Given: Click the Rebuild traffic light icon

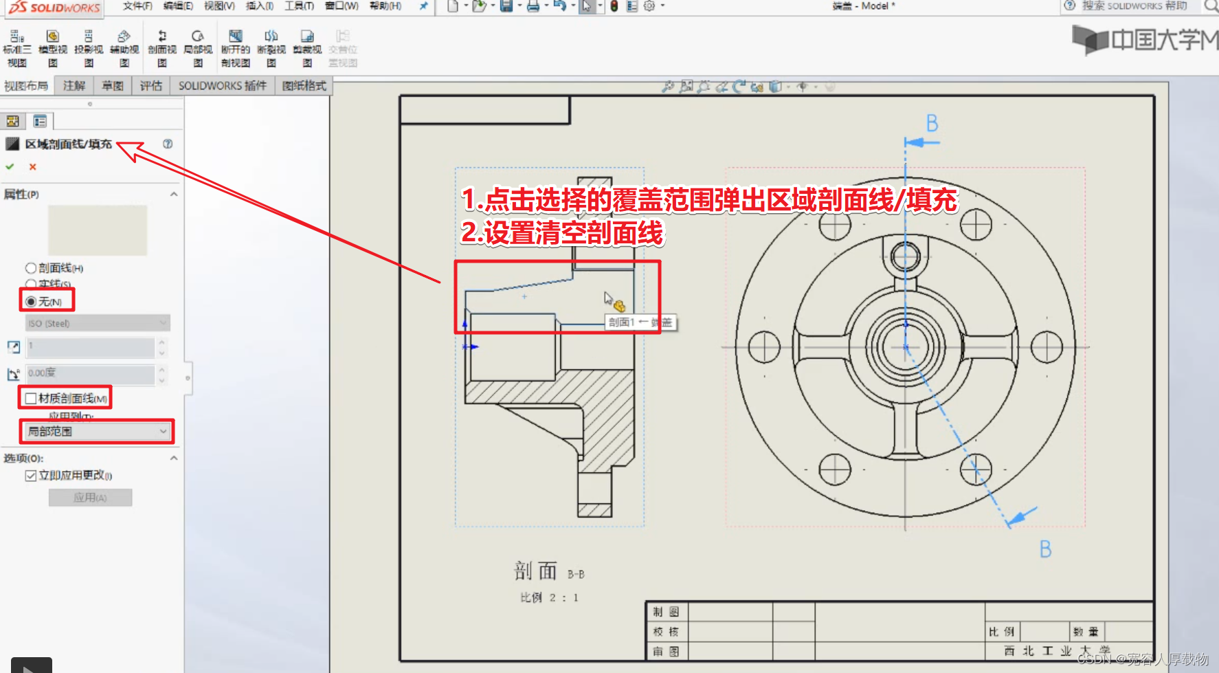Looking at the screenshot, I should 614,6.
